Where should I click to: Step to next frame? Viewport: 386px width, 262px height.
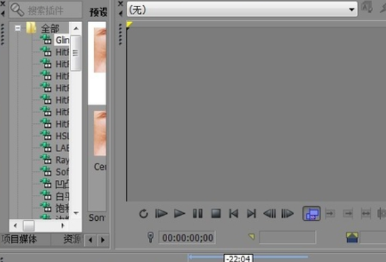[287, 213]
